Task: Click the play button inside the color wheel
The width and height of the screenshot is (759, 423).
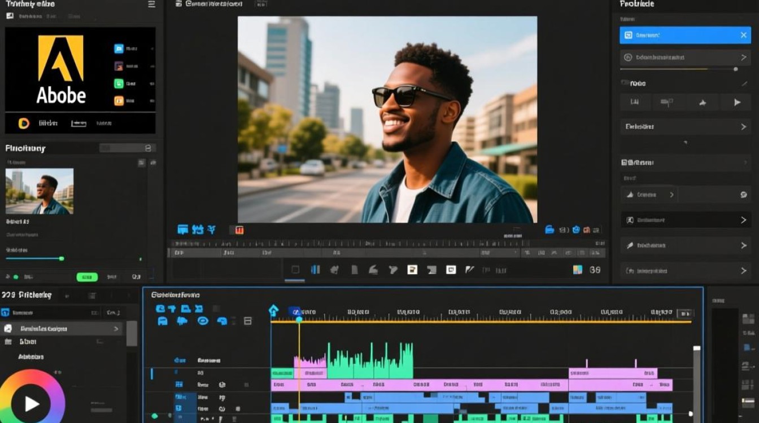Action: click(x=32, y=403)
